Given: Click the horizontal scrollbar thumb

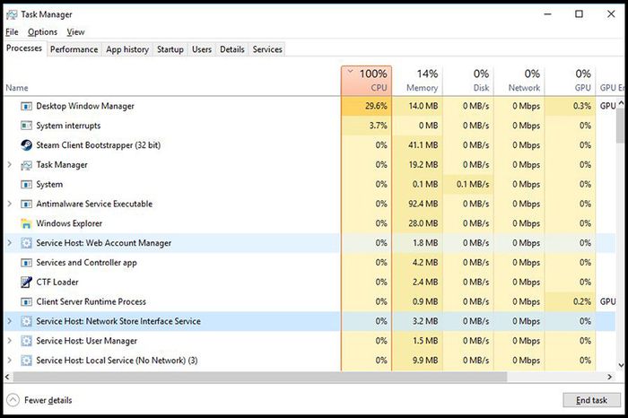Looking at the screenshot, I should (260, 377).
